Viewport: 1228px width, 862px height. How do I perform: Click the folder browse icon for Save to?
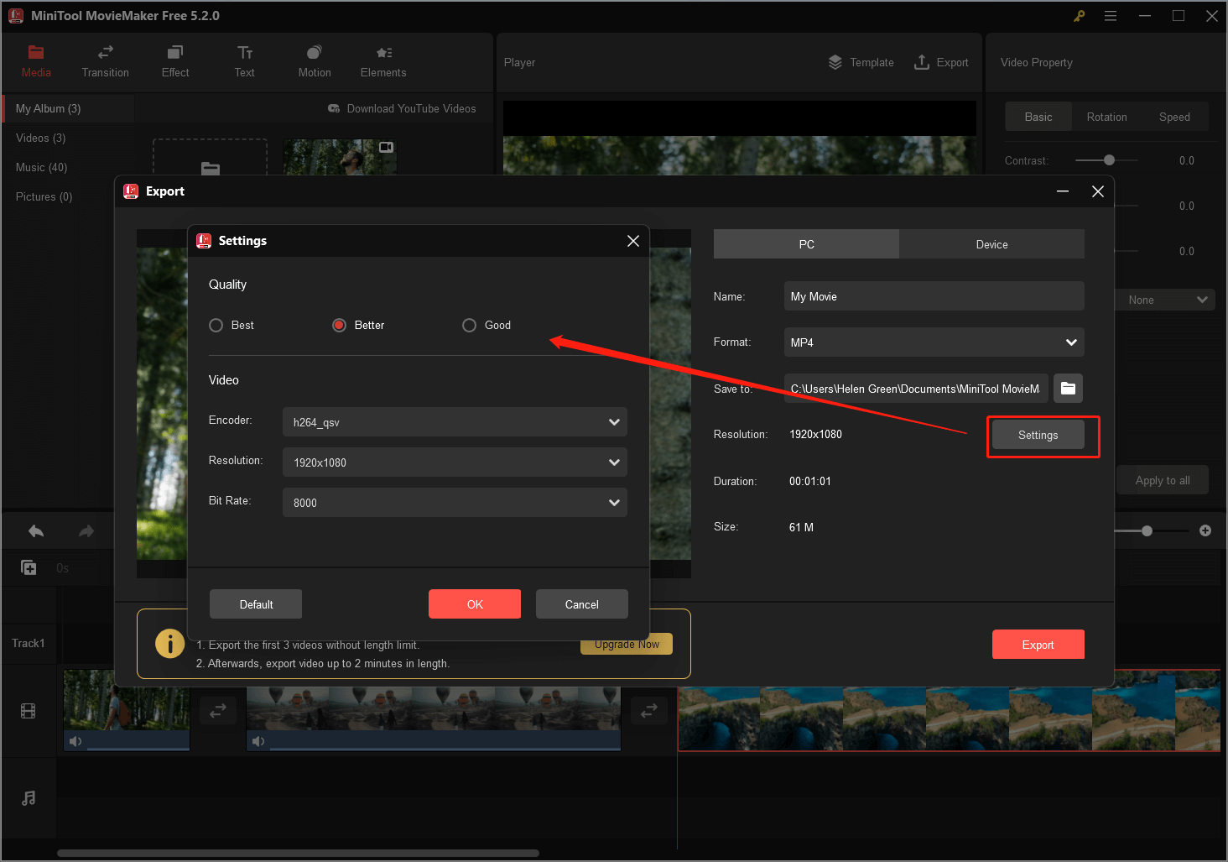(x=1068, y=389)
